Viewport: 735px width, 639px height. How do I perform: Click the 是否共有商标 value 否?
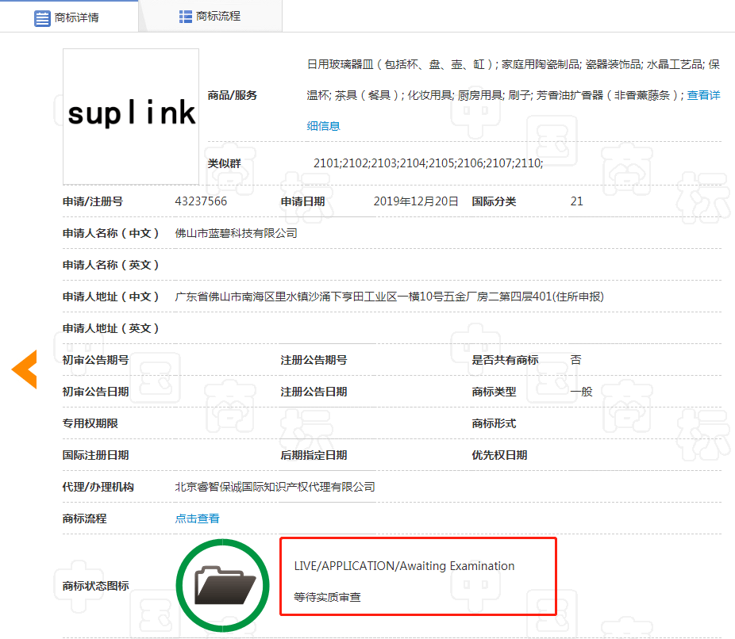[575, 360]
